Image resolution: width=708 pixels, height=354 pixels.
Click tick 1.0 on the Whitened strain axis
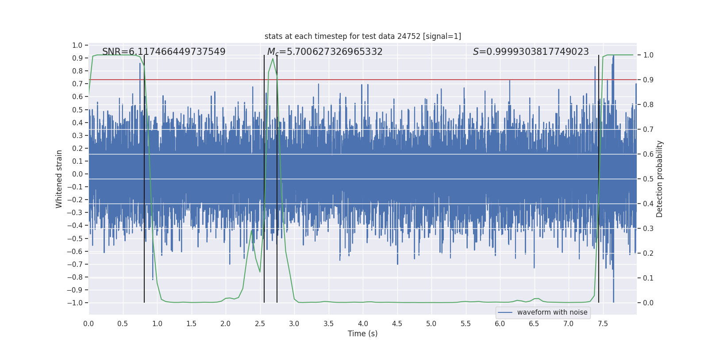tap(77, 45)
